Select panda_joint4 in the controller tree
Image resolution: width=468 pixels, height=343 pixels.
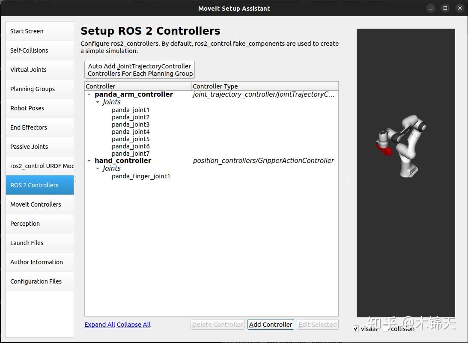click(131, 132)
